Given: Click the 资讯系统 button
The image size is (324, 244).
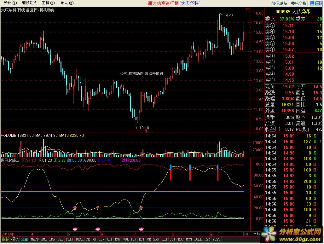Looking at the screenshot, I should (280, 3).
